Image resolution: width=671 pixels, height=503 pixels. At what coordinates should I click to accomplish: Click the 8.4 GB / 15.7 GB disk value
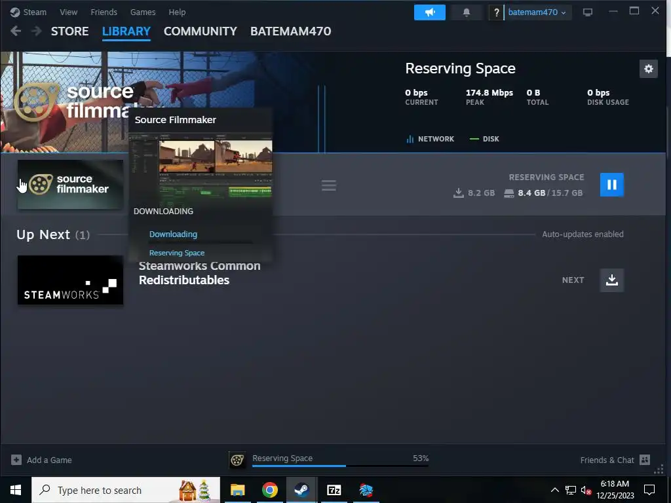550,193
